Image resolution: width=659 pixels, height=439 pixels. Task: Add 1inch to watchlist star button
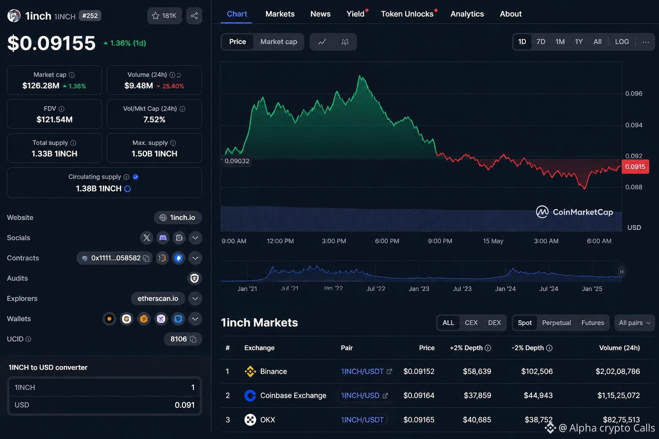(x=164, y=16)
